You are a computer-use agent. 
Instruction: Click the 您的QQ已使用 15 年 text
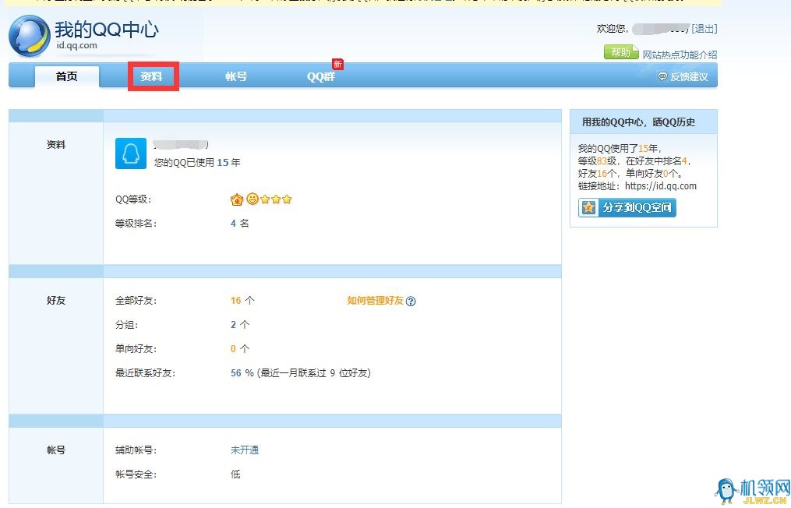[197, 162]
